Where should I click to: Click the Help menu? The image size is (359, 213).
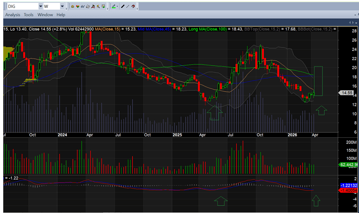[61, 15]
